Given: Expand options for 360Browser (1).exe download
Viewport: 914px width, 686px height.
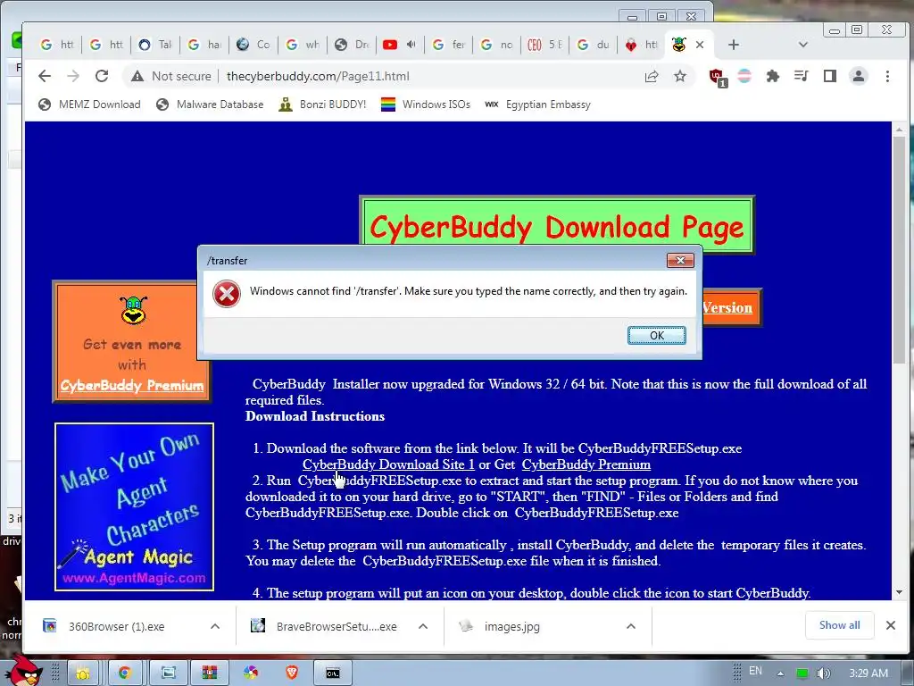Looking at the screenshot, I should 215,626.
